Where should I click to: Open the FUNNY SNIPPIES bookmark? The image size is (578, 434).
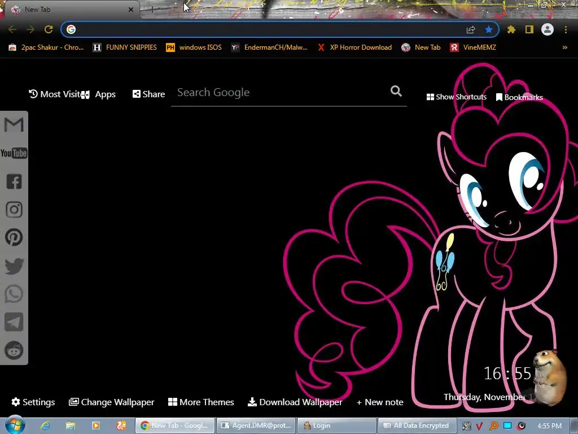(x=125, y=47)
